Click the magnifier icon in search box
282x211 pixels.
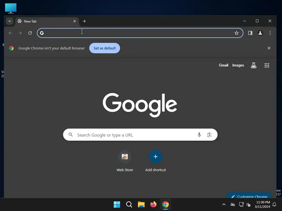71,135
